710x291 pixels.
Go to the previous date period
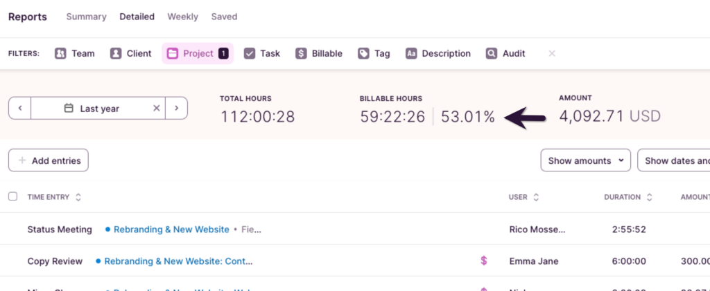tap(20, 109)
